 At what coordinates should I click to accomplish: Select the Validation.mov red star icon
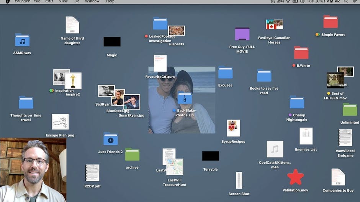click(x=295, y=177)
